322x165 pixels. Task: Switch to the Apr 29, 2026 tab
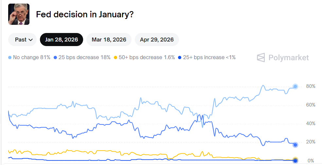[x=157, y=40]
